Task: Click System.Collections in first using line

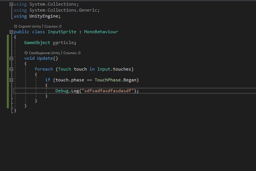Action: 53,4
